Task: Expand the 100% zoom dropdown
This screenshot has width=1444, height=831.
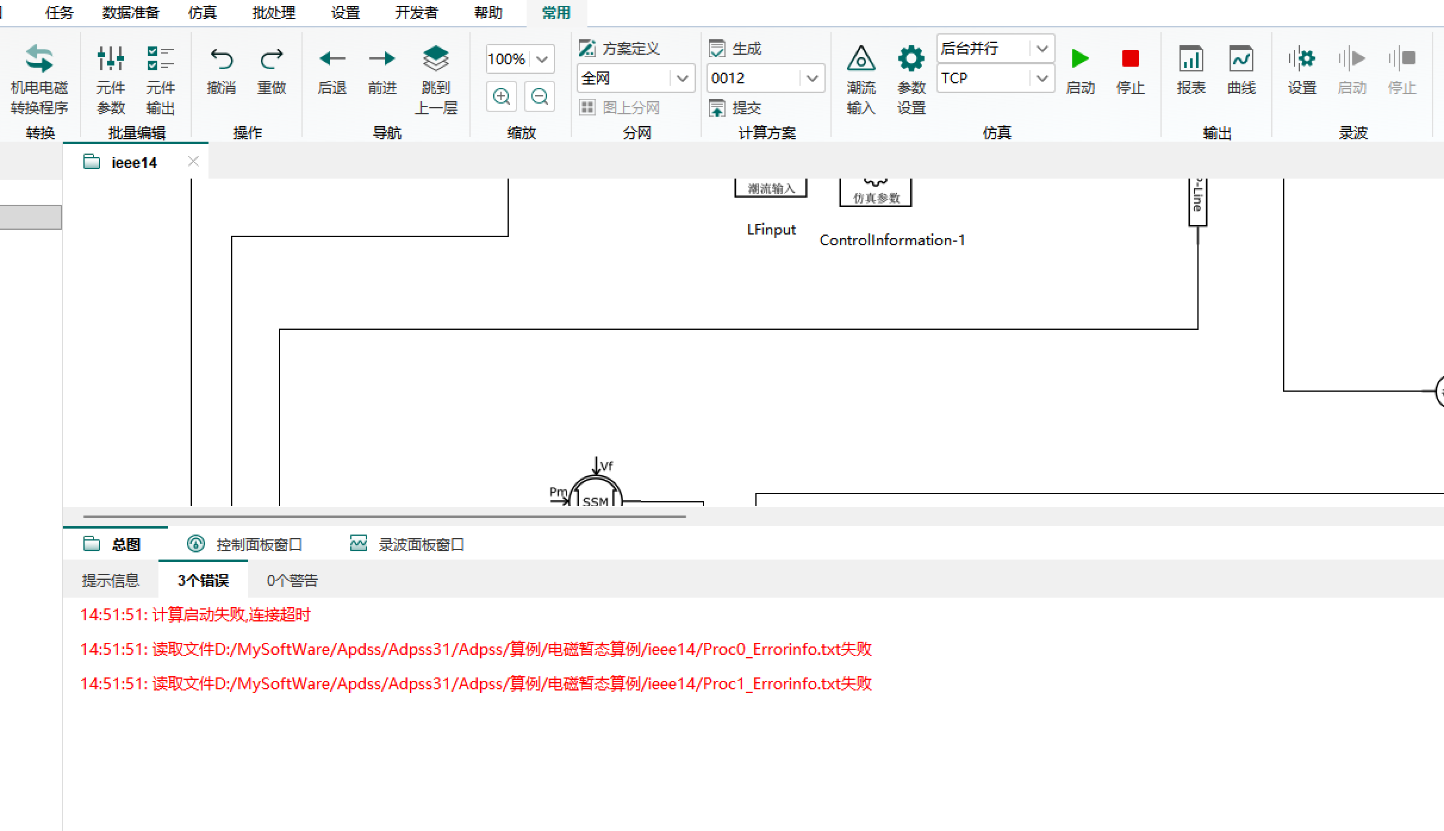Action: coord(542,60)
